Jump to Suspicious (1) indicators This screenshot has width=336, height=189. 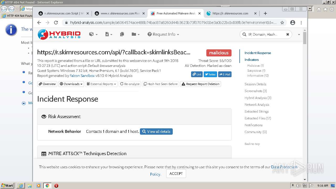[x=256, y=71]
